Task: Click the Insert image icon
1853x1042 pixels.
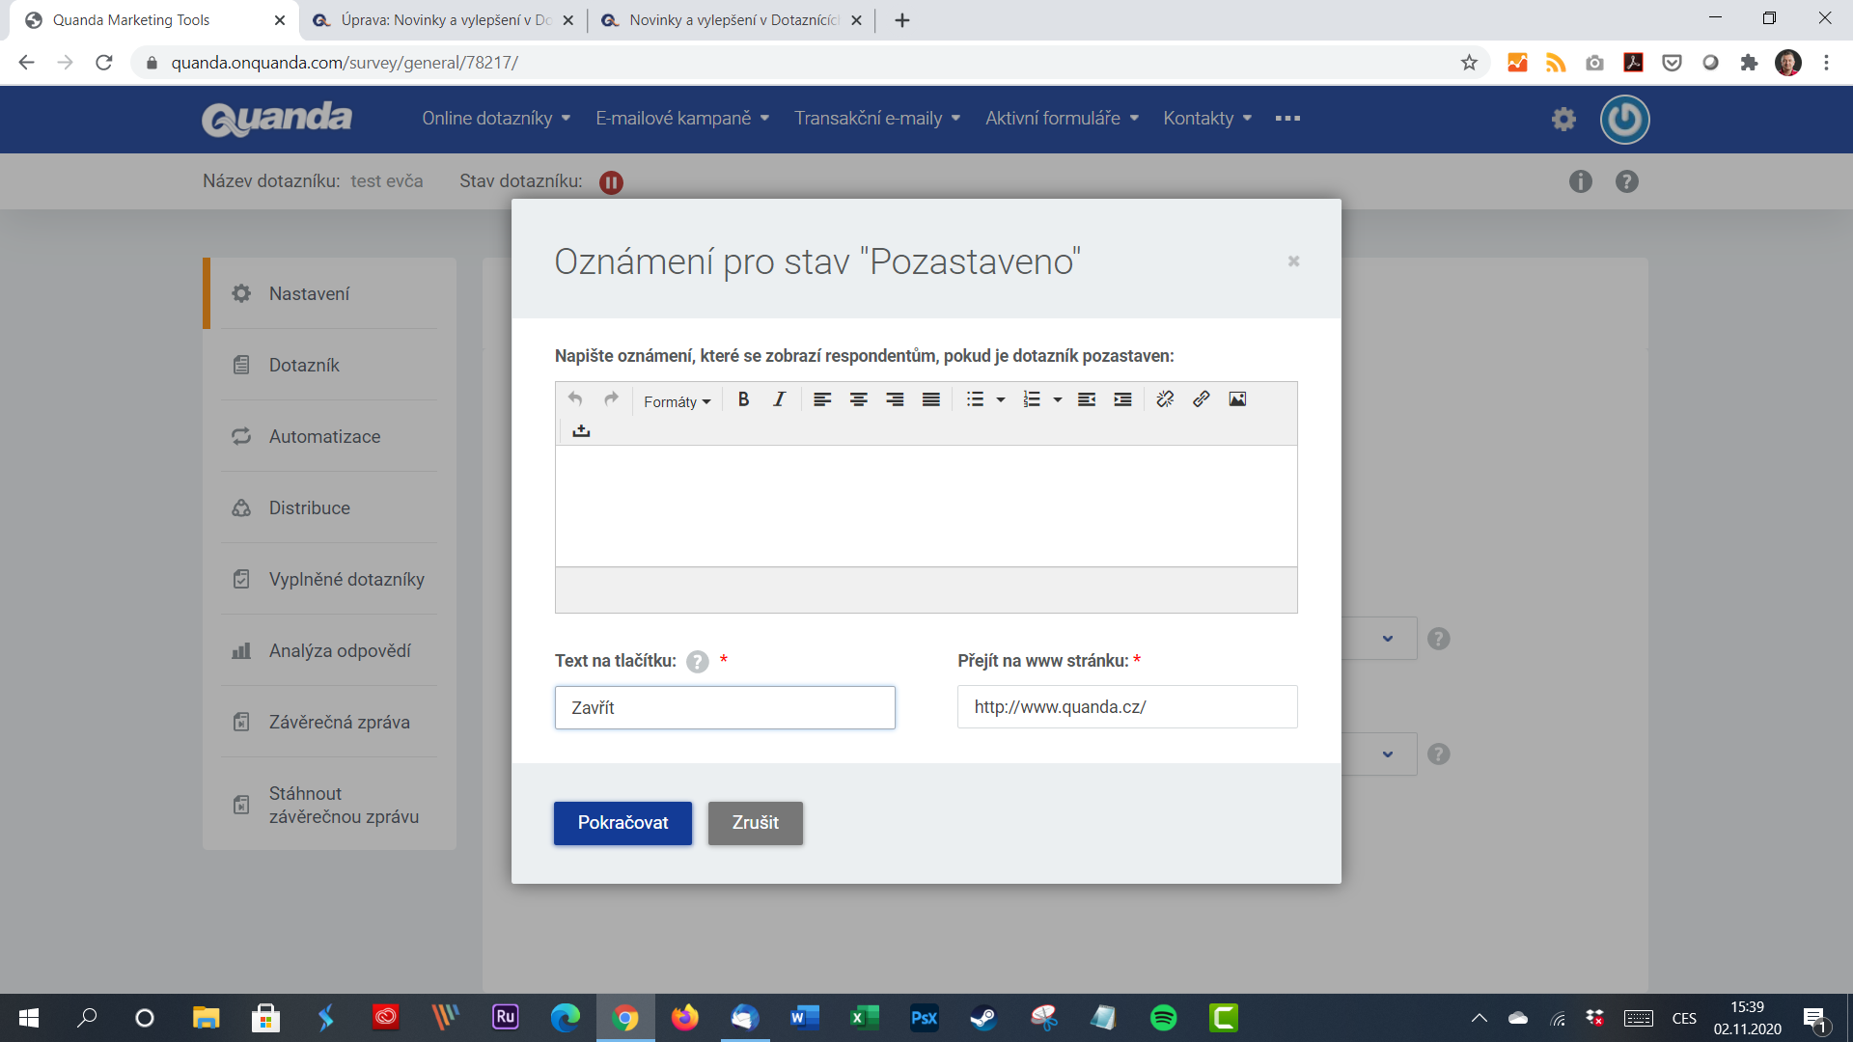Action: 1235,399
